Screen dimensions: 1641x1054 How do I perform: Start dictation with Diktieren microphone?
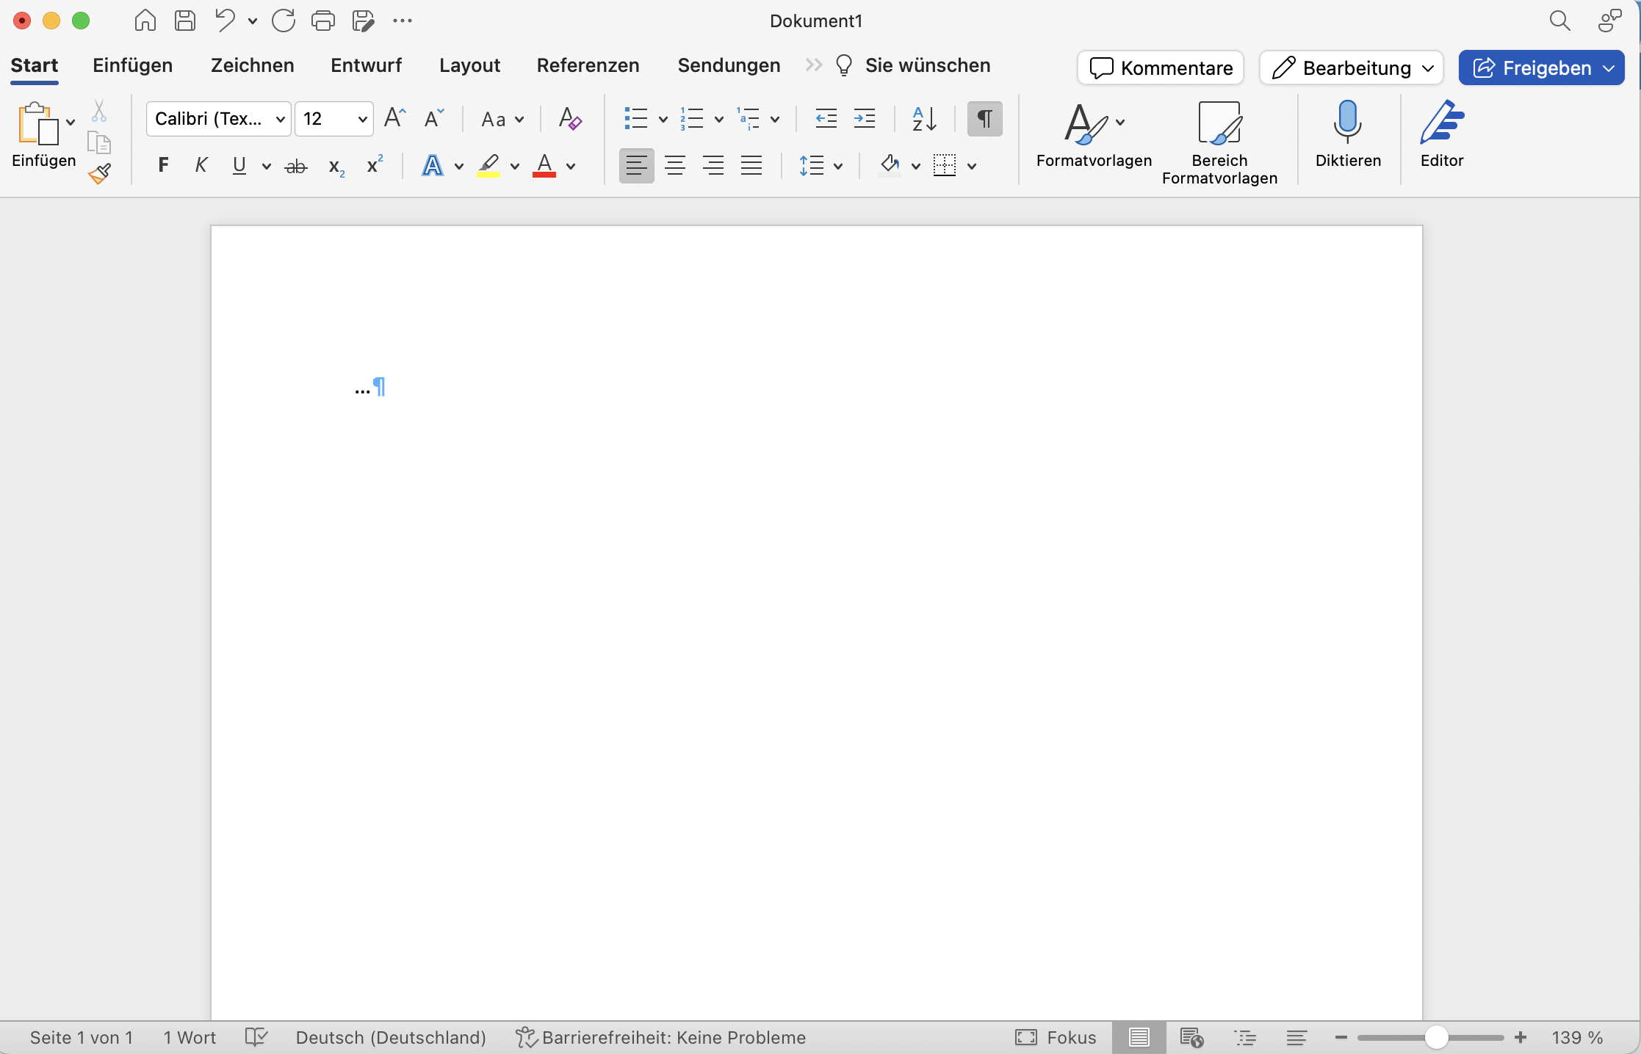point(1347,134)
